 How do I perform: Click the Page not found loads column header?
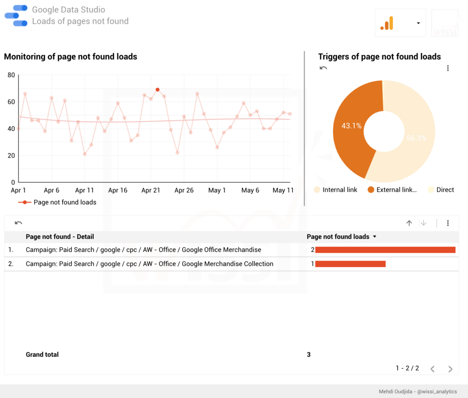click(x=338, y=237)
